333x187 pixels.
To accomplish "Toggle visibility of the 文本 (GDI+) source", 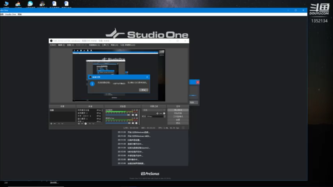I will pos(98,116).
